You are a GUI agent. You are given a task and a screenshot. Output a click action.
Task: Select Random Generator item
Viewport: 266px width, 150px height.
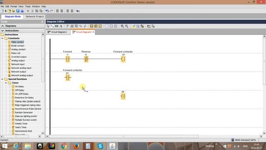(24, 112)
